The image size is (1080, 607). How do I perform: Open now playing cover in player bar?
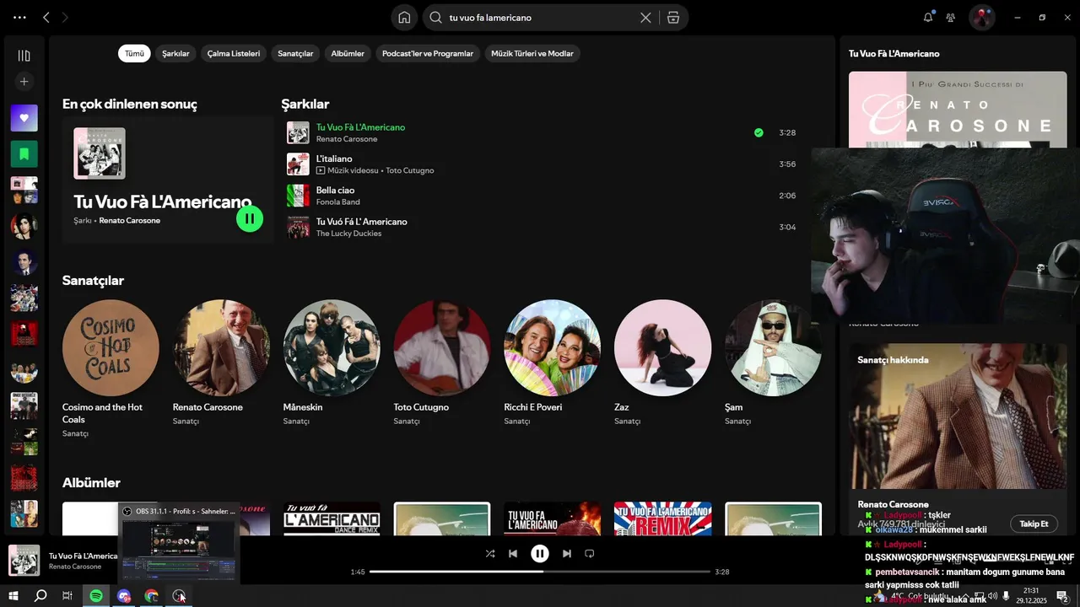click(x=24, y=561)
